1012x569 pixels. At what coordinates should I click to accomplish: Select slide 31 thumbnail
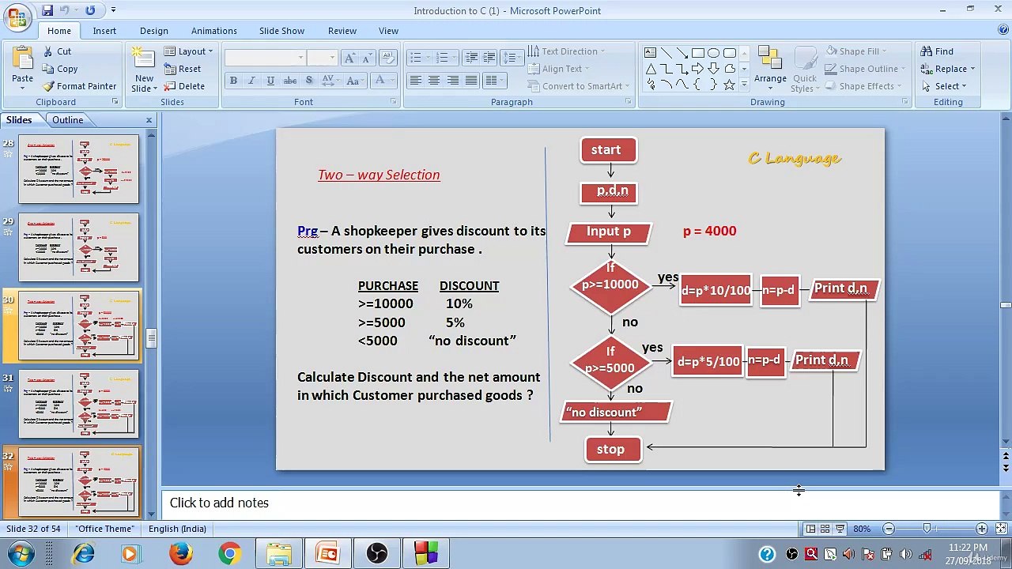click(79, 404)
